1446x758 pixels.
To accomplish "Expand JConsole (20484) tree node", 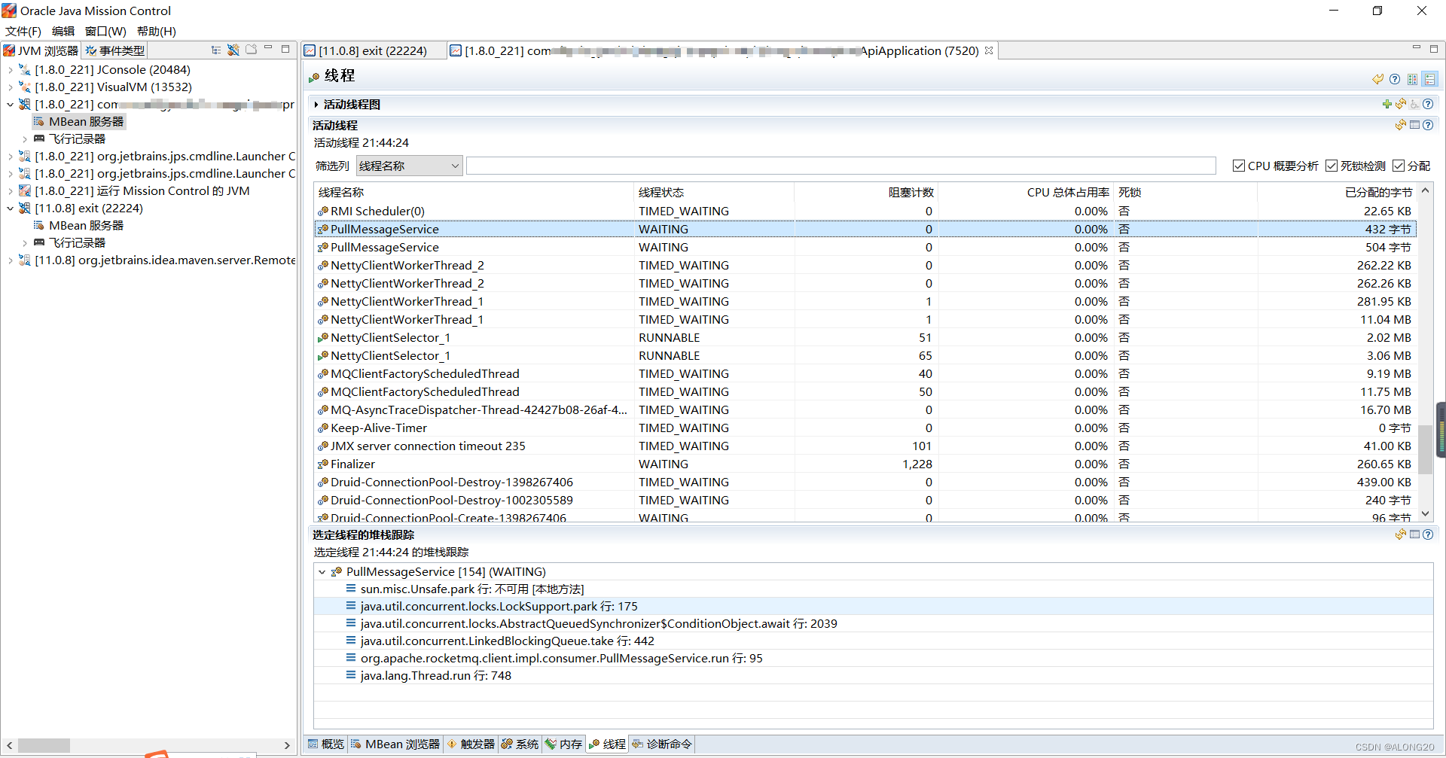I will pyautogui.click(x=10, y=70).
